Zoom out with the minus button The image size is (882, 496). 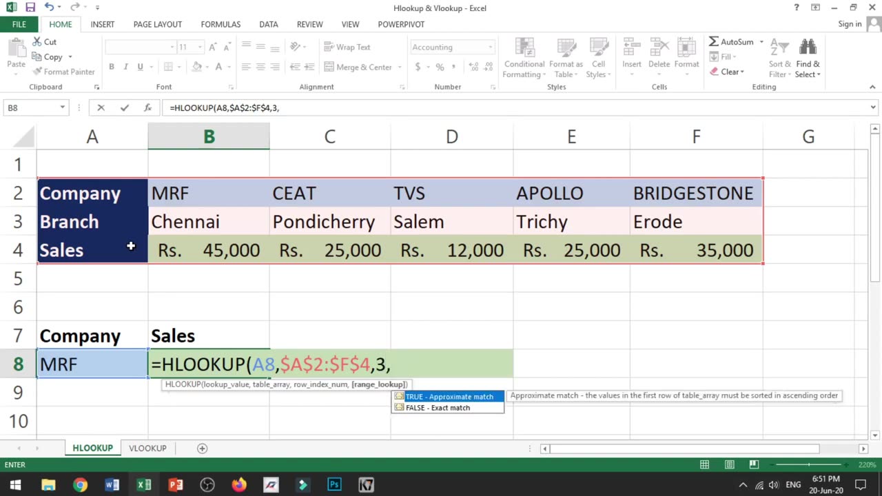pyautogui.click(x=773, y=465)
